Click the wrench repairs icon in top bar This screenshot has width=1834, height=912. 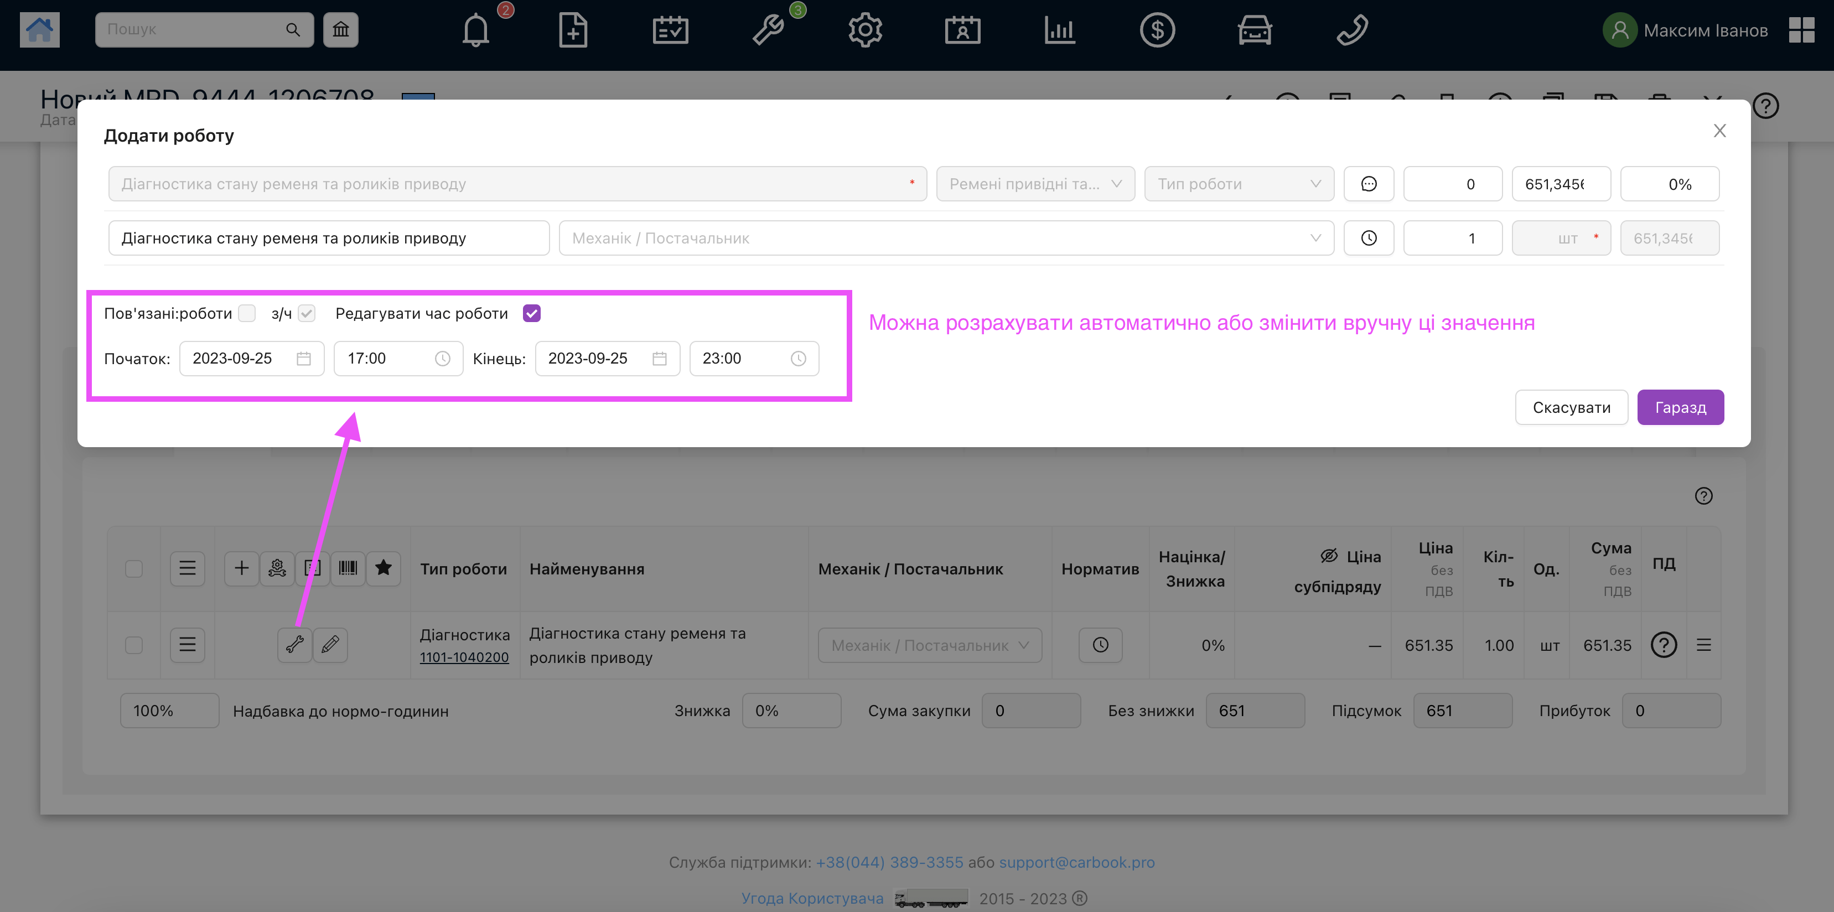click(769, 30)
